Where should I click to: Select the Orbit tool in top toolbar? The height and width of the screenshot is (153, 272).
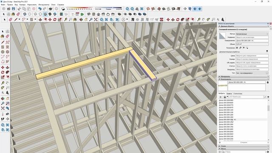point(81,20)
